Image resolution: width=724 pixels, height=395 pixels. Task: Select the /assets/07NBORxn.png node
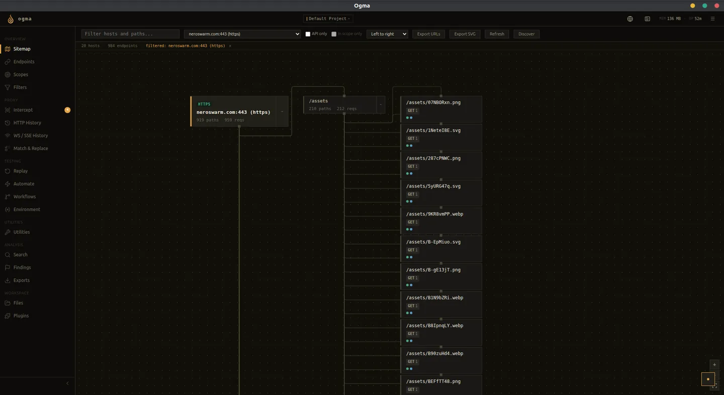[441, 110]
